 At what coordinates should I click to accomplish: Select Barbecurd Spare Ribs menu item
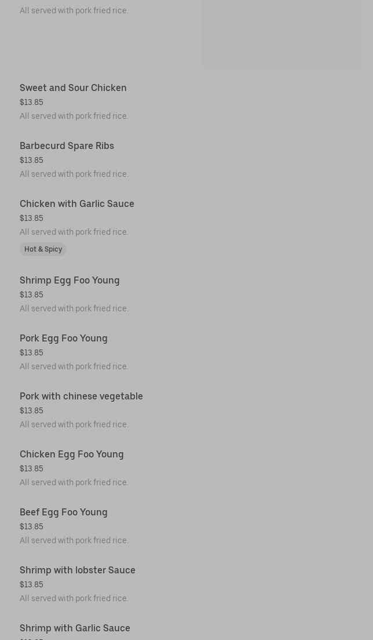point(67,146)
